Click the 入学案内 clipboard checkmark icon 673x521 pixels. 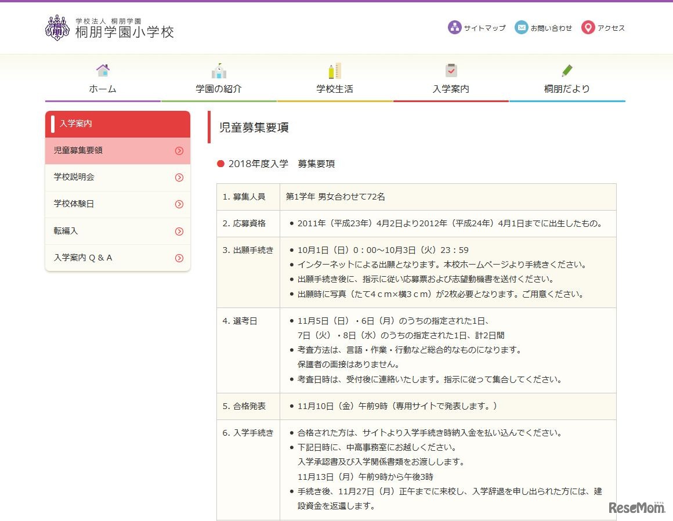pos(451,70)
